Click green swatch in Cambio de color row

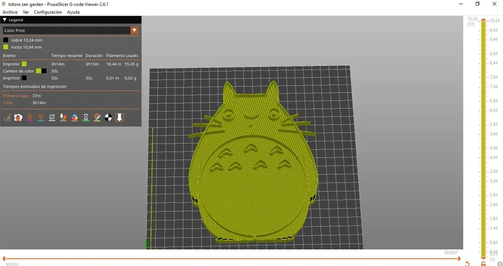(38, 71)
